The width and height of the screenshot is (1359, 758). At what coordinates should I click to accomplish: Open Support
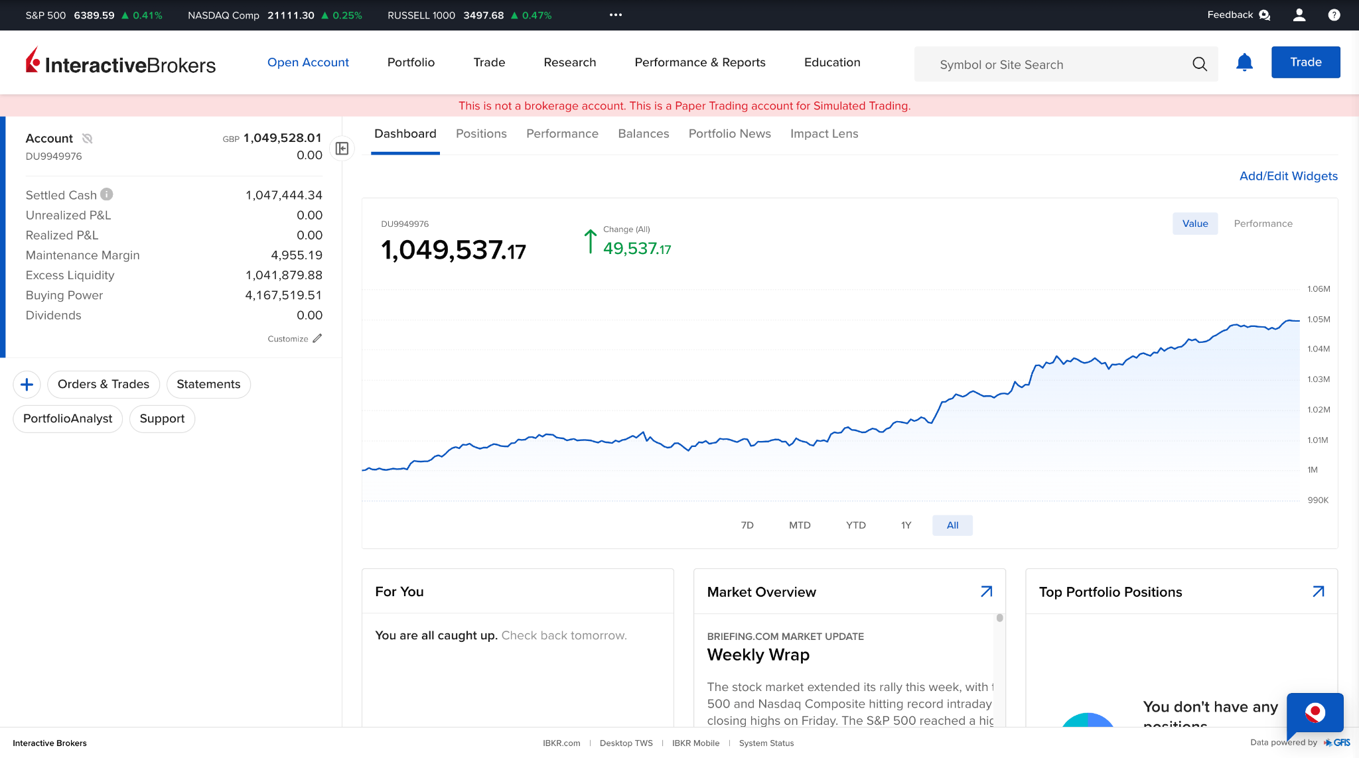(162, 419)
